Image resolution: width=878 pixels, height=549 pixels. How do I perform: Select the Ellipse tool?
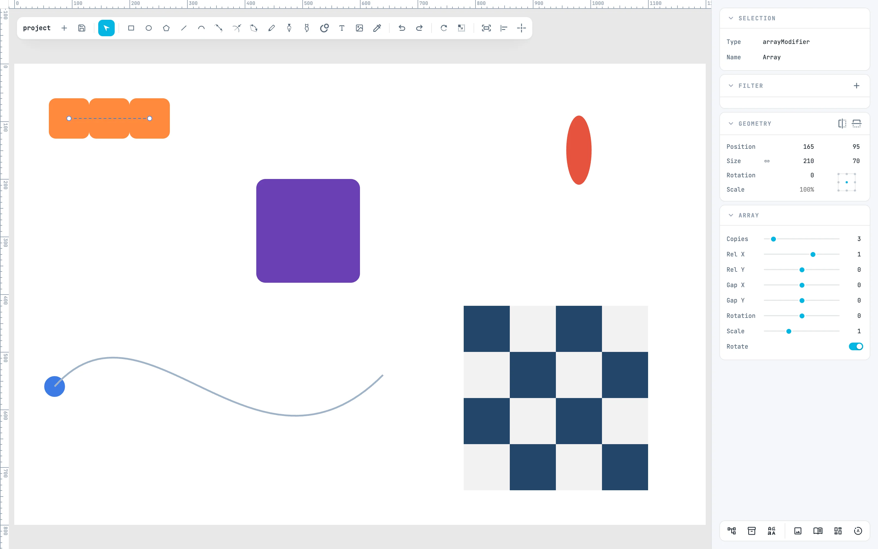click(148, 28)
